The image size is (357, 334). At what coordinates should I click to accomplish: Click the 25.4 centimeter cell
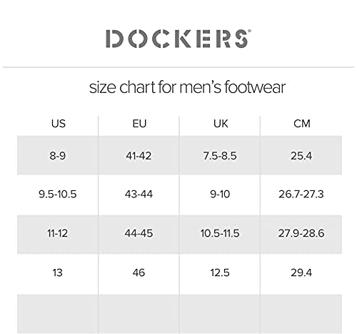(x=301, y=155)
